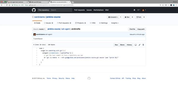This screenshot has width=178, height=100.
Task: Edit this file with pencil icon
Action: pyautogui.click(x=140, y=45)
